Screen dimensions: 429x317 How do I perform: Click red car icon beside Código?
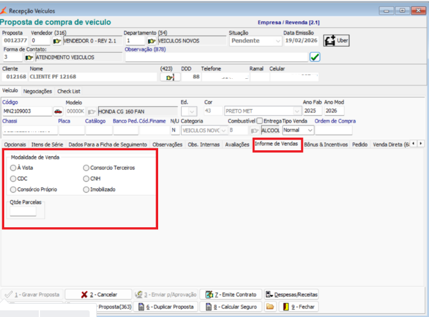[58, 112]
